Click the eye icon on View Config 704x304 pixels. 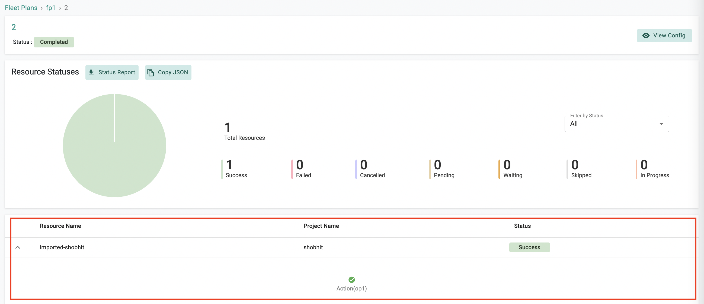645,35
